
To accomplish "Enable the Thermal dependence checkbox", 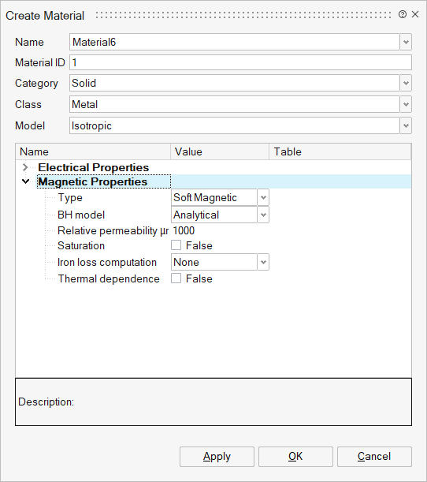I will point(176,278).
